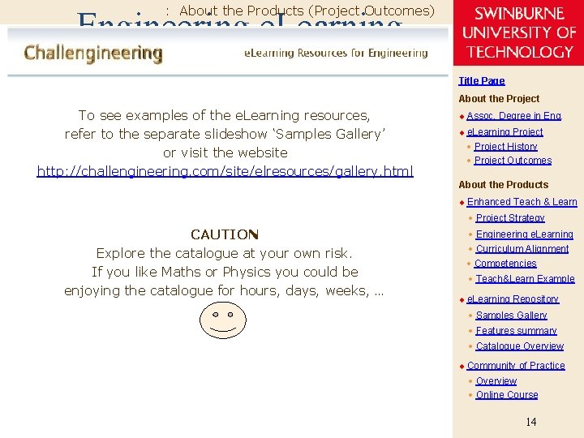Open the eLearning Project link

505,132
